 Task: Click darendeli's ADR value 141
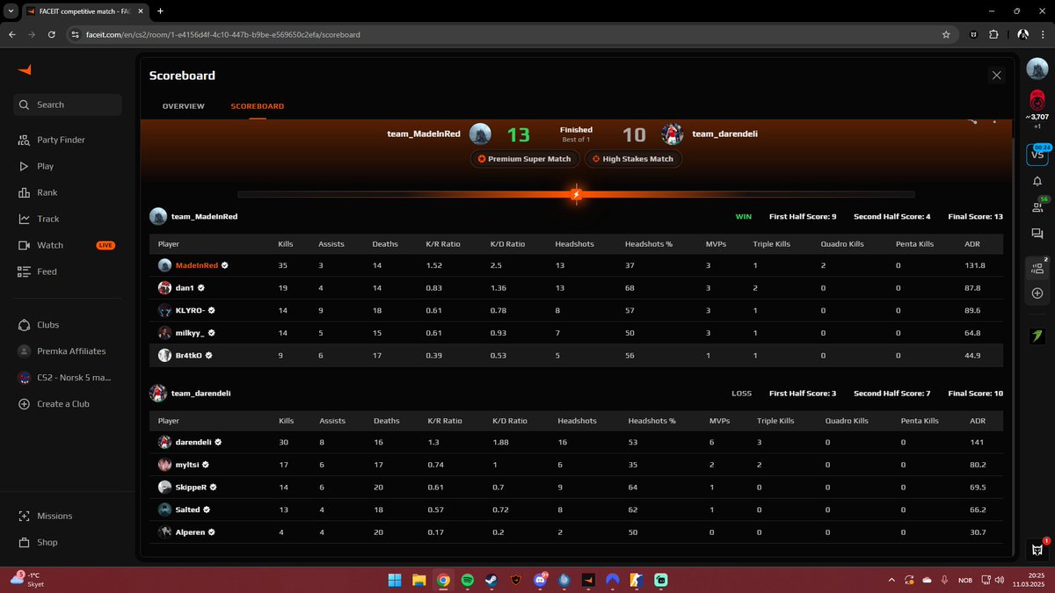click(975, 443)
